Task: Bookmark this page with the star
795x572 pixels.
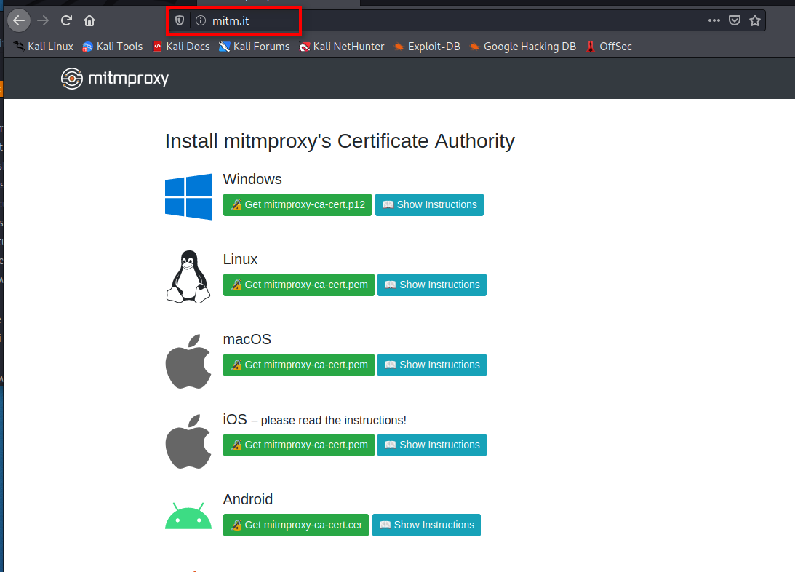Action: (755, 20)
